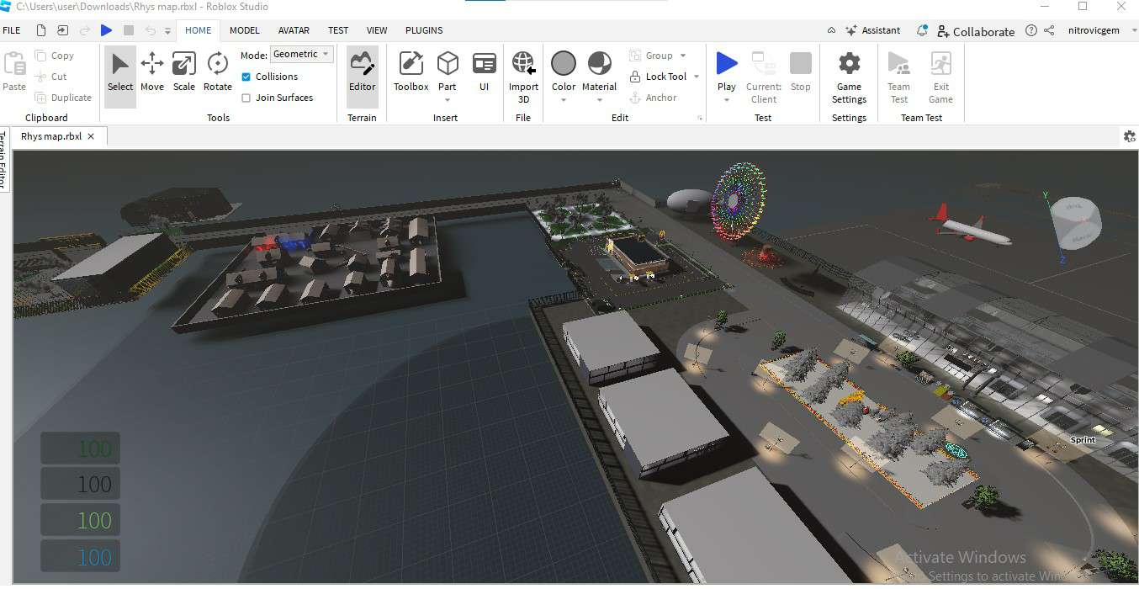Click the Import 3D icon

pos(523,72)
